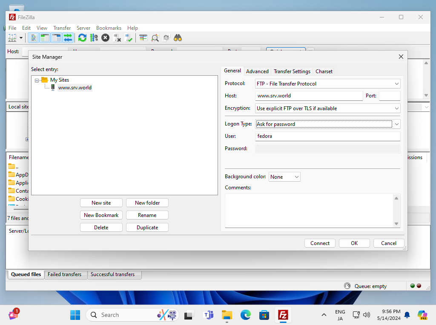This screenshot has width=436, height=325.
Task: Rename the selected site entry
Action: [147, 215]
